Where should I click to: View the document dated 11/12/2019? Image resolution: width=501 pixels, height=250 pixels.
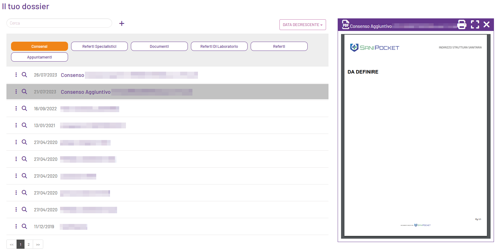click(x=24, y=226)
